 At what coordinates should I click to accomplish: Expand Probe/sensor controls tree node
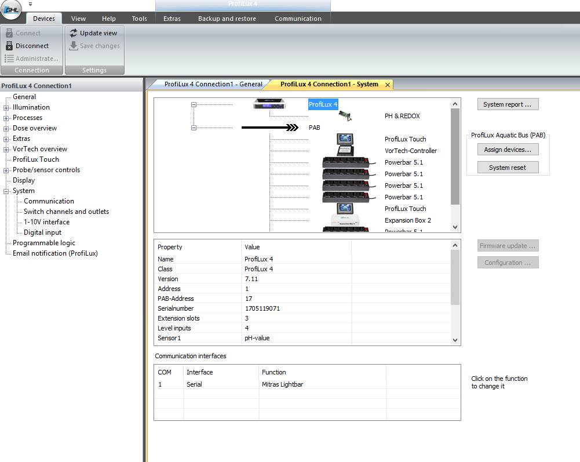pyautogui.click(x=6, y=170)
